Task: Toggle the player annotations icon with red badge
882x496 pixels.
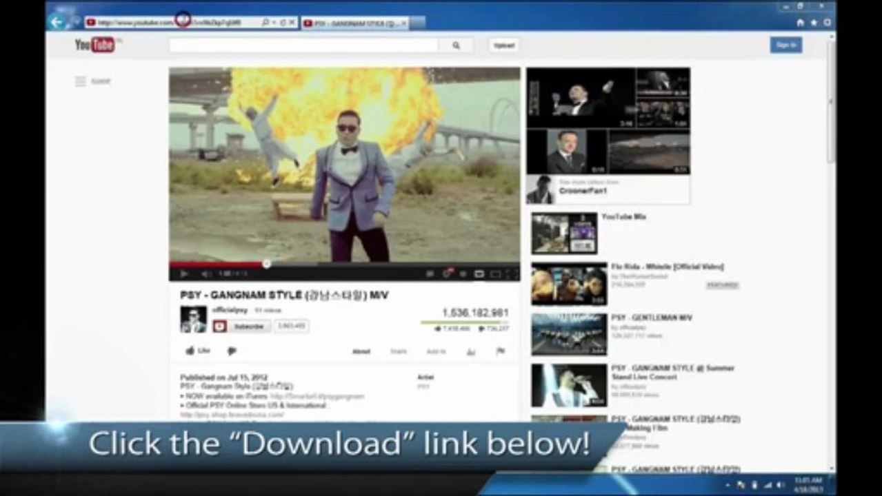Action: pyautogui.click(x=447, y=273)
